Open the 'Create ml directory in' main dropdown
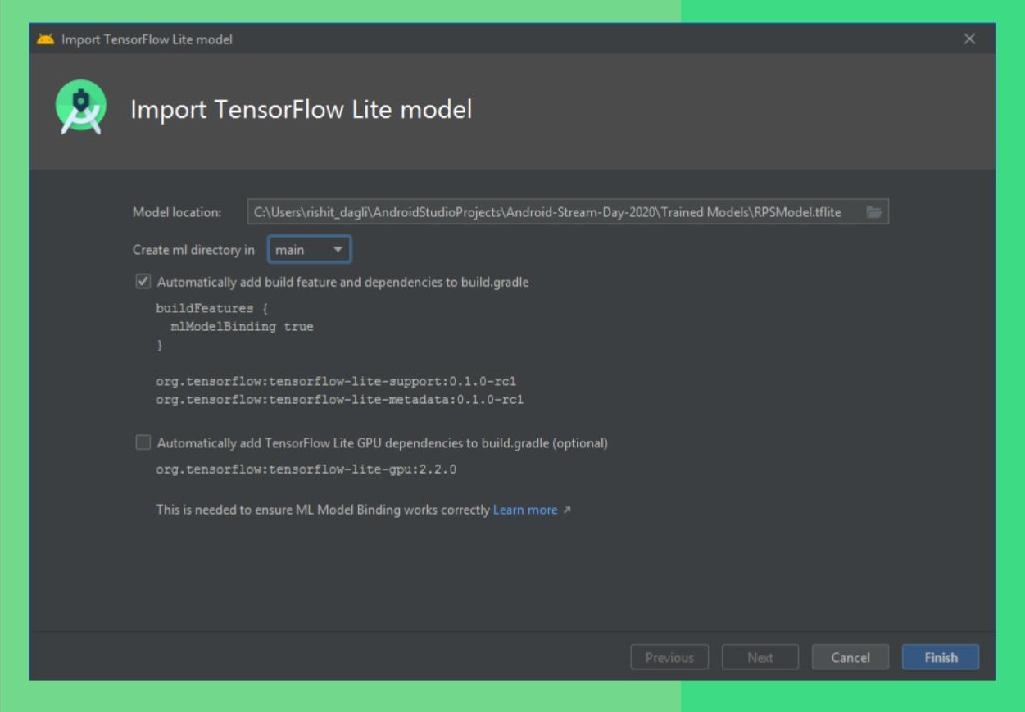1025x712 pixels. coord(310,250)
